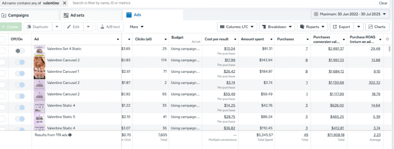
Task: Switch to the Campaigns tab
Action: (29, 15)
